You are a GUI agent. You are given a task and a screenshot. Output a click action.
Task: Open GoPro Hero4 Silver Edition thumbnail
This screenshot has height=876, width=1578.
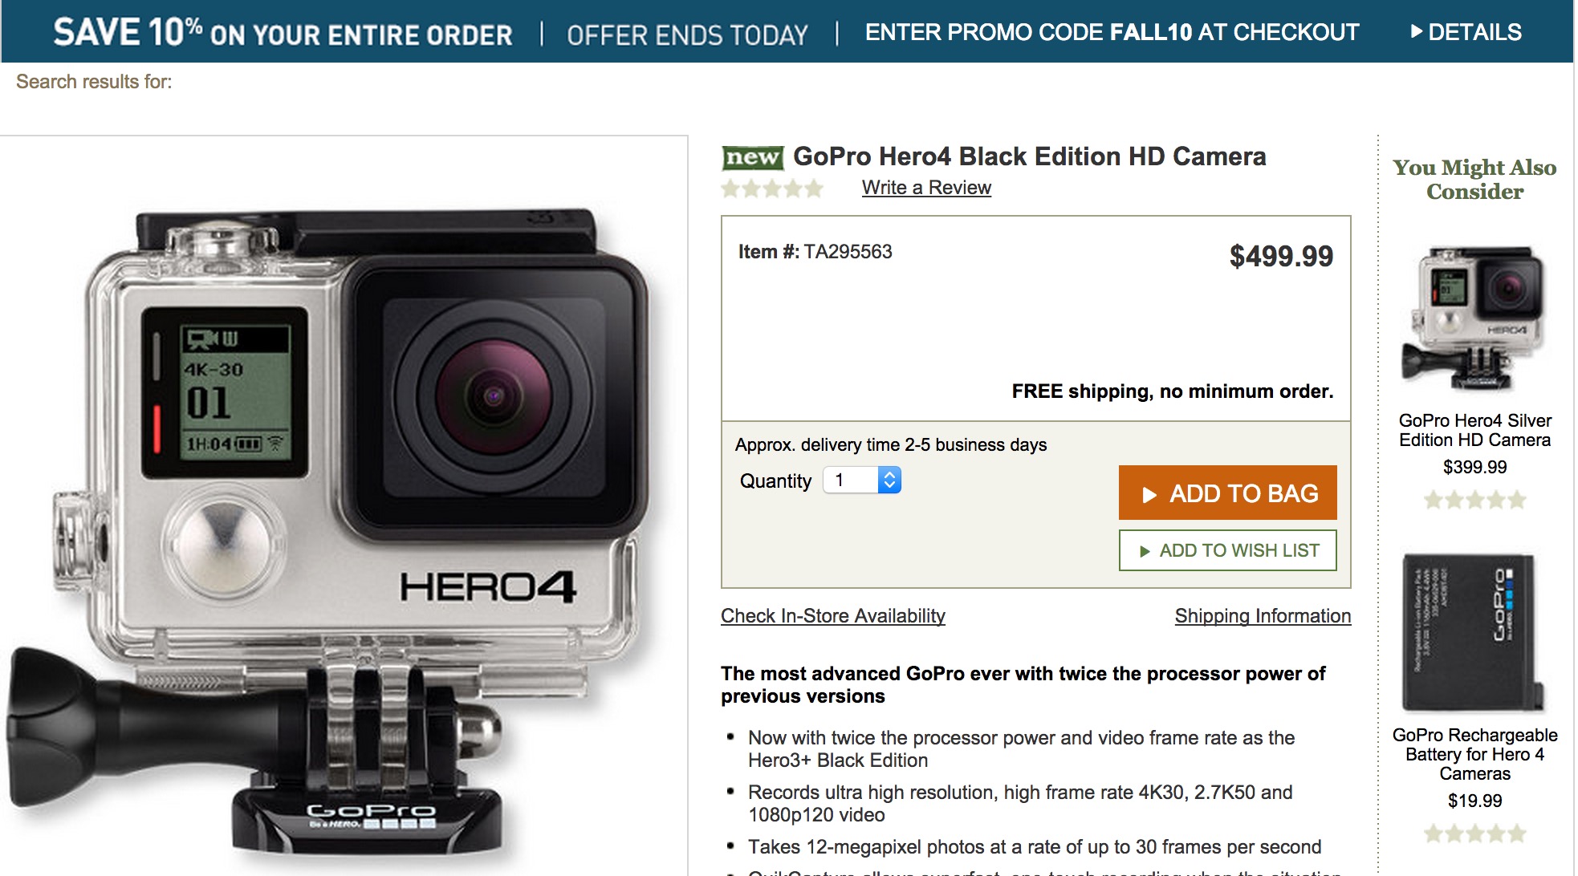click(1474, 318)
